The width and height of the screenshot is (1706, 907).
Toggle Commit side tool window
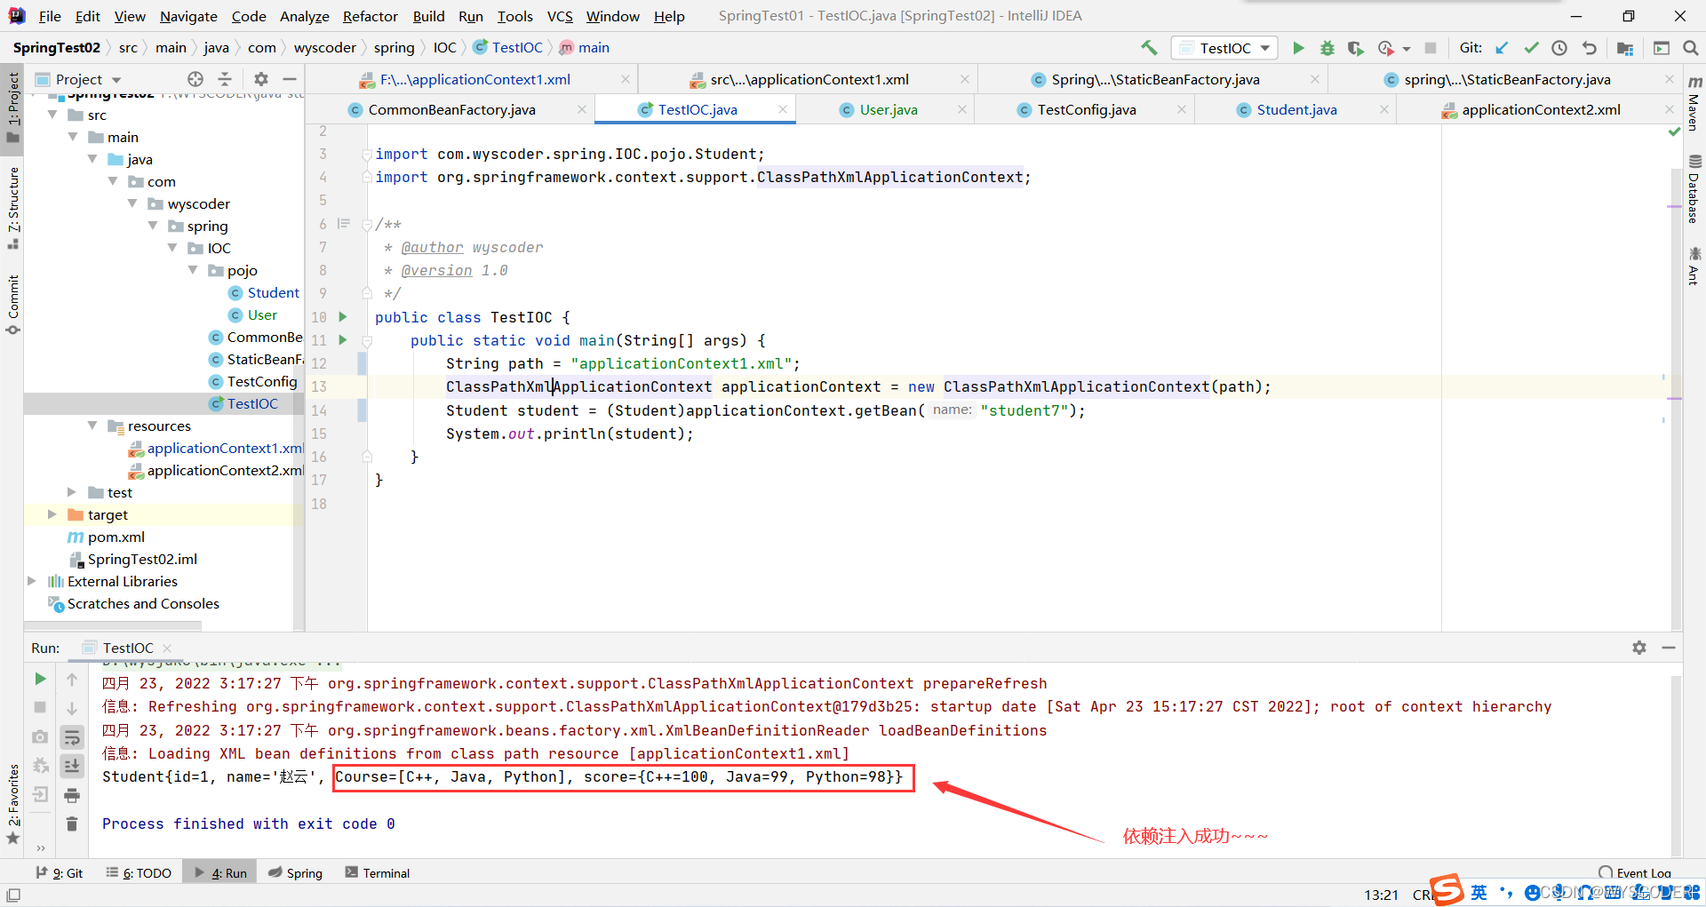[x=12, y=304]
